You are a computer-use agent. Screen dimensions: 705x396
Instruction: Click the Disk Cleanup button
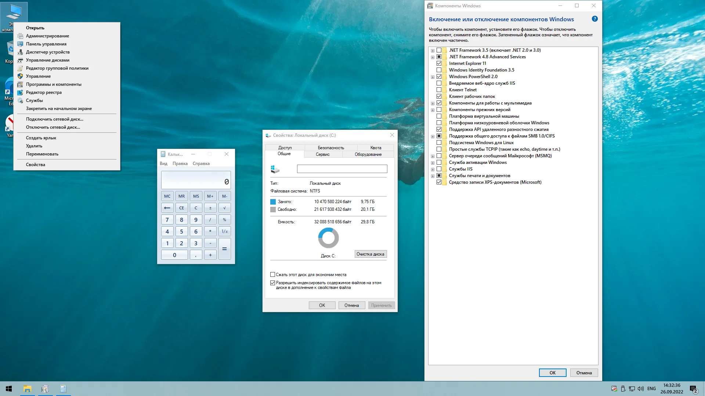coord(370,254)
